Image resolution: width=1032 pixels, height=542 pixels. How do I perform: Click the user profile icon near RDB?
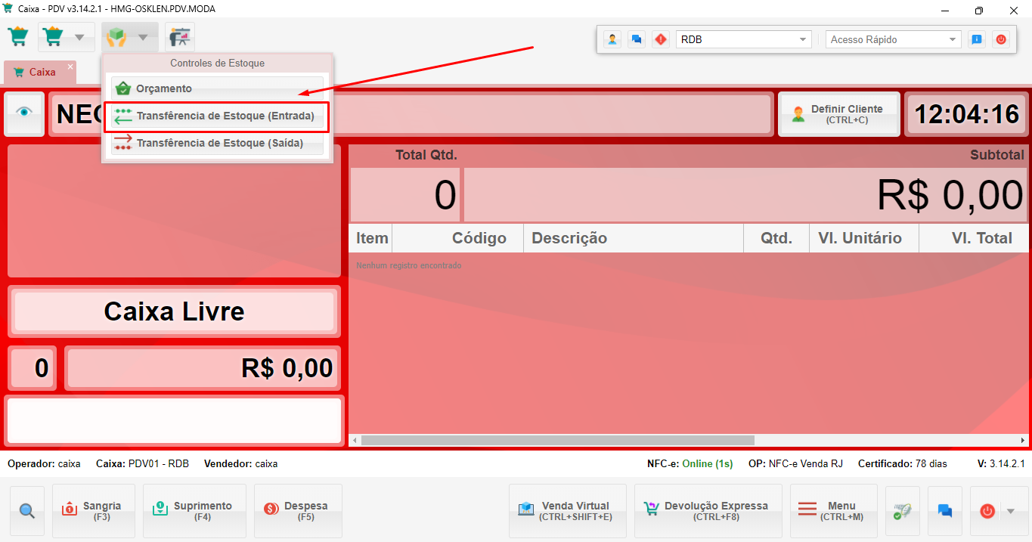(x=613, y=39)
